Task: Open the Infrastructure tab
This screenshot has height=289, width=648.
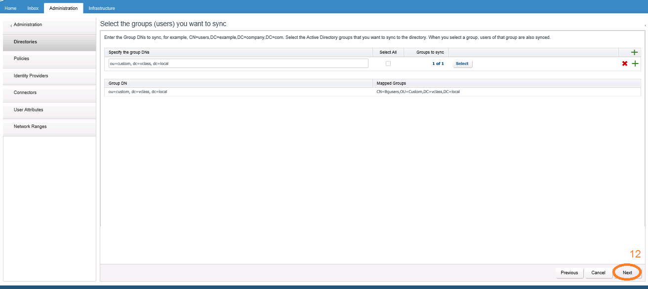Action: (x=101, y=8)
